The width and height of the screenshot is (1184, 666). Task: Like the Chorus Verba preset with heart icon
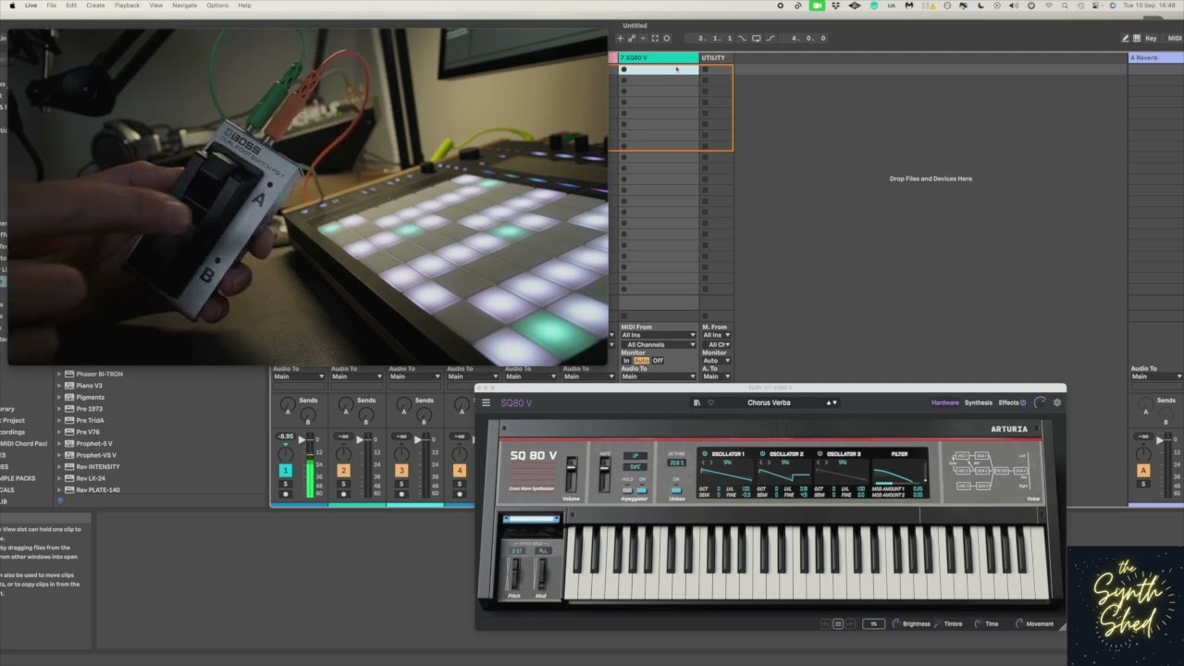[710, 402]
